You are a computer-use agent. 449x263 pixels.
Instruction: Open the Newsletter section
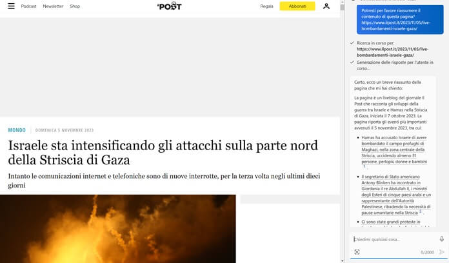click(53, 6)
